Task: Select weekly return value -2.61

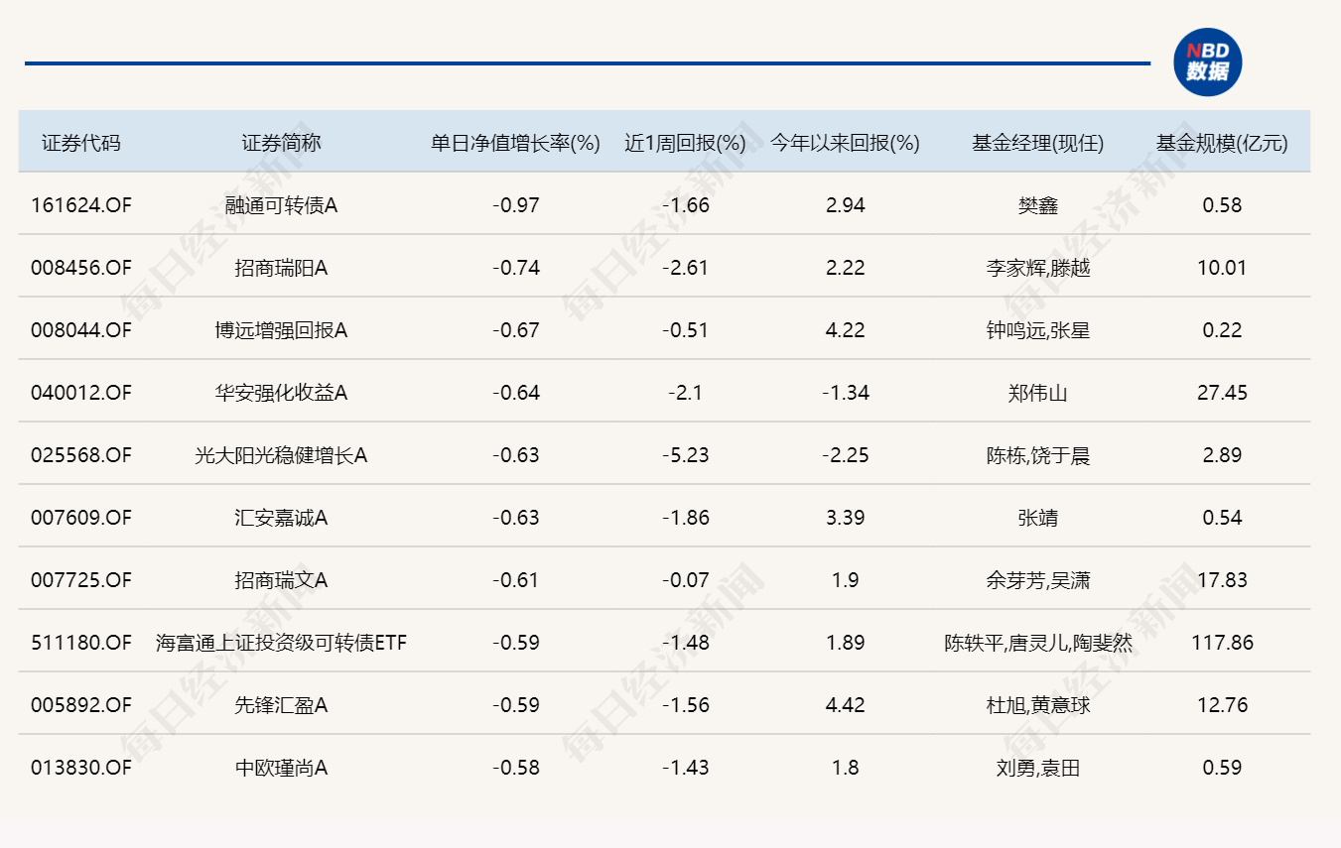Action: tap(686, 268)
